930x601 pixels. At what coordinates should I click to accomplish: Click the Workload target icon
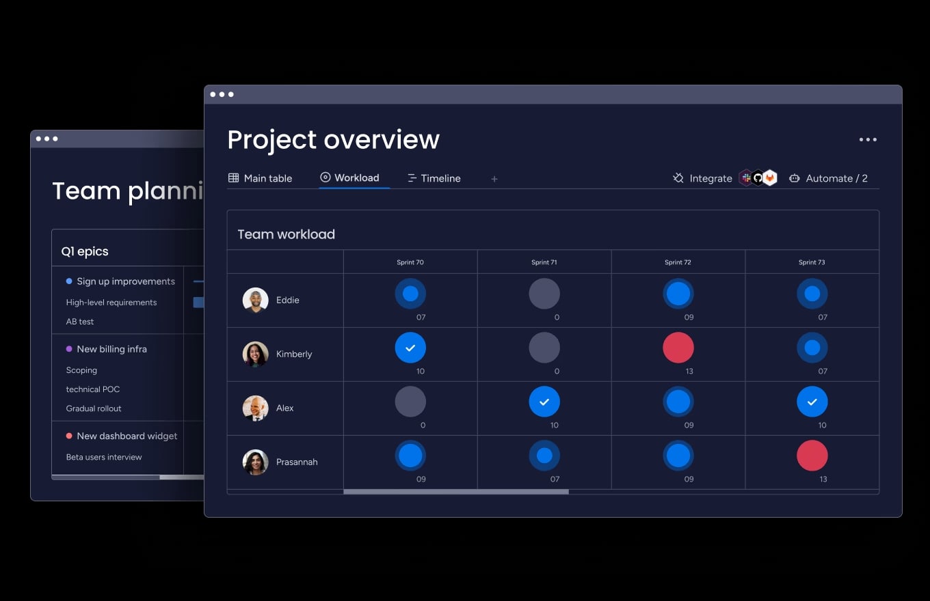pyautogui.click(x=324, y=177)
